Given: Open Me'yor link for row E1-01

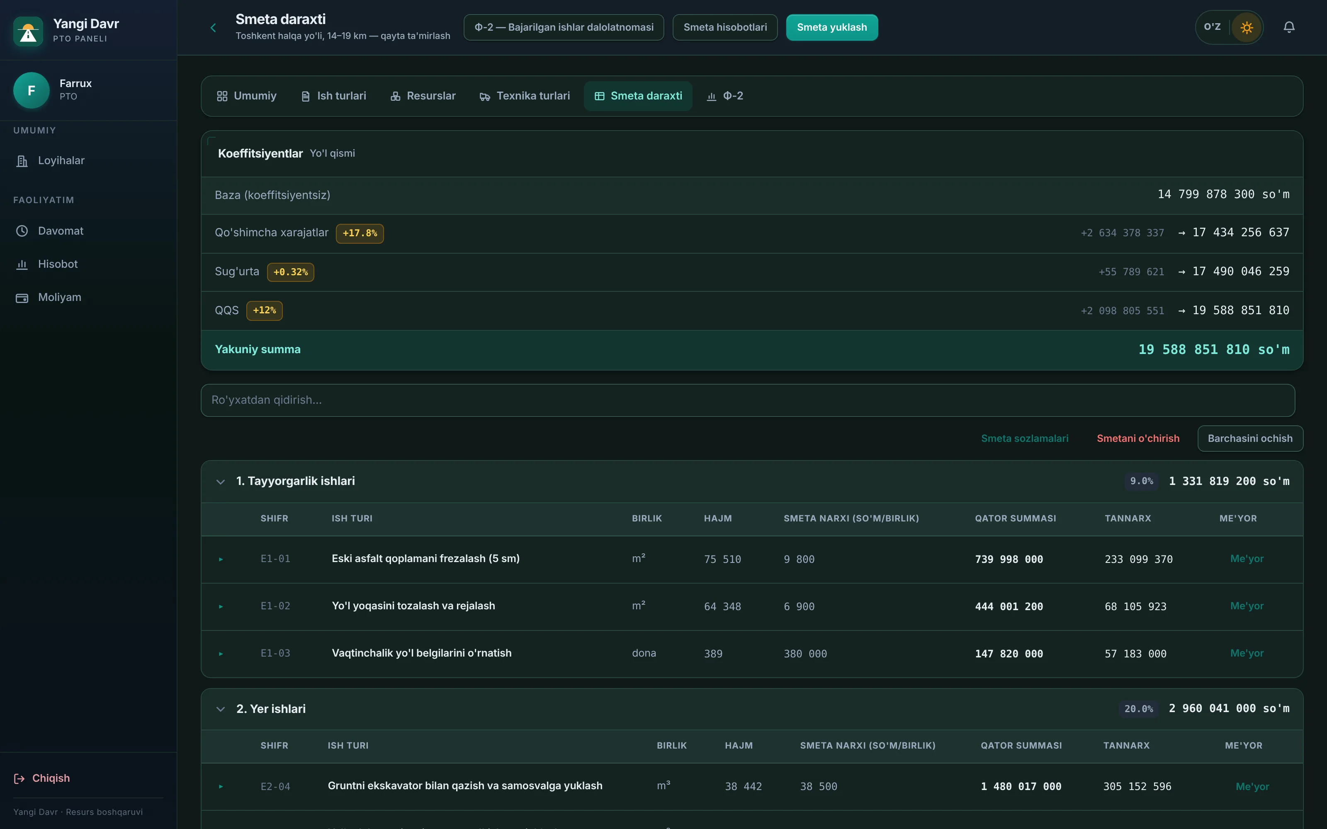Looking at the screenshot, I should (1247, 559).
